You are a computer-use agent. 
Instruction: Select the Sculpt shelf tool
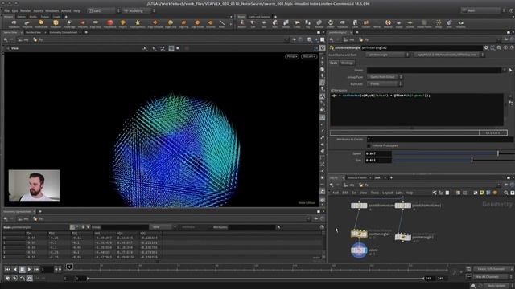pos(399,23)
